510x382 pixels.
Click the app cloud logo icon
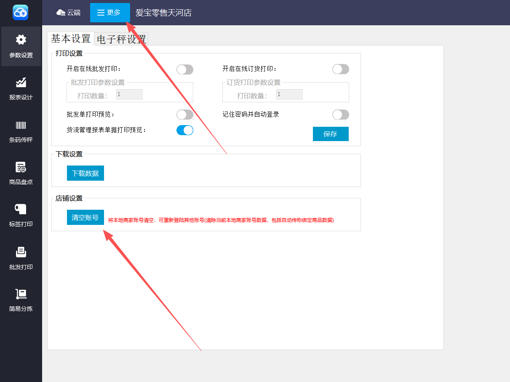[20, 13]
